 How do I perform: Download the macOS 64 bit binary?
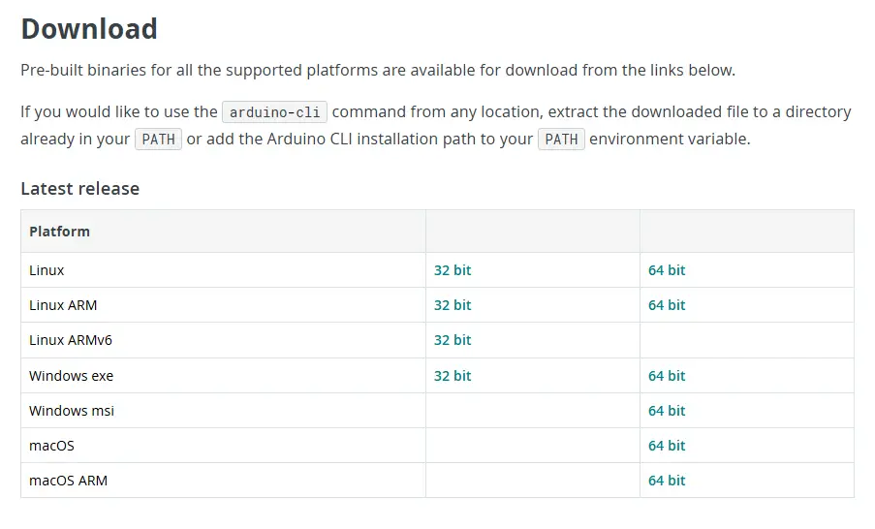pos(667,446)
